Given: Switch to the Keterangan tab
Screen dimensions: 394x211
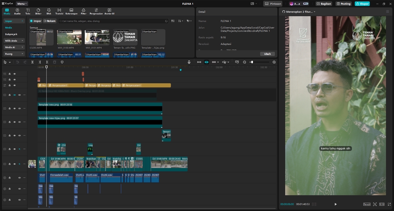Looking at the screenshot, I should click(71, 11).
